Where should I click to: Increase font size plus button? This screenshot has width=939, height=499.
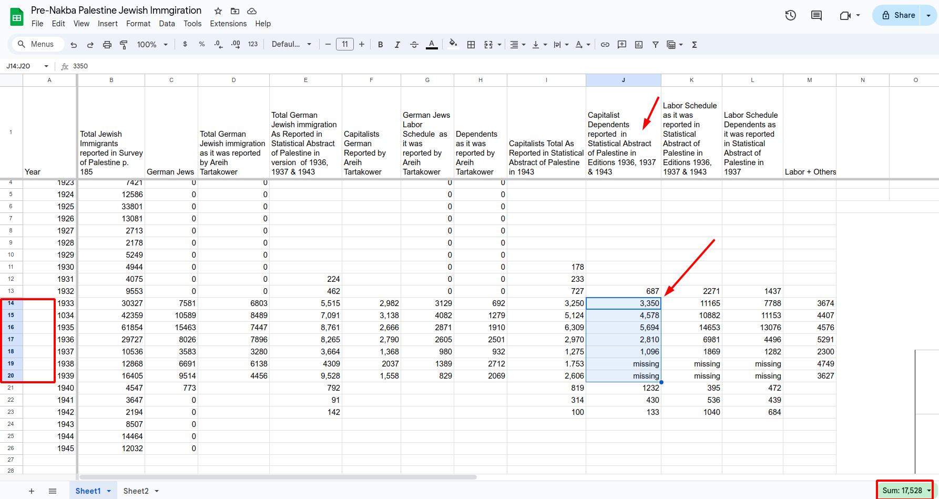pyautogui.click(x=362, y=45)
